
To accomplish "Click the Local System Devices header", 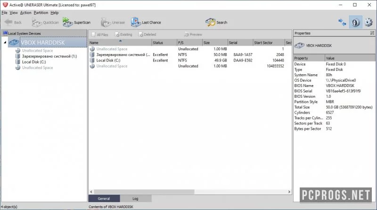I will tap(44, 33).
